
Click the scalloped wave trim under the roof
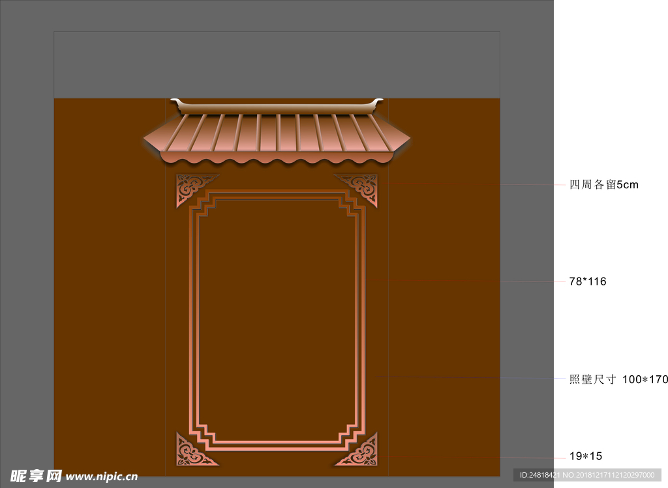[277, 158]
